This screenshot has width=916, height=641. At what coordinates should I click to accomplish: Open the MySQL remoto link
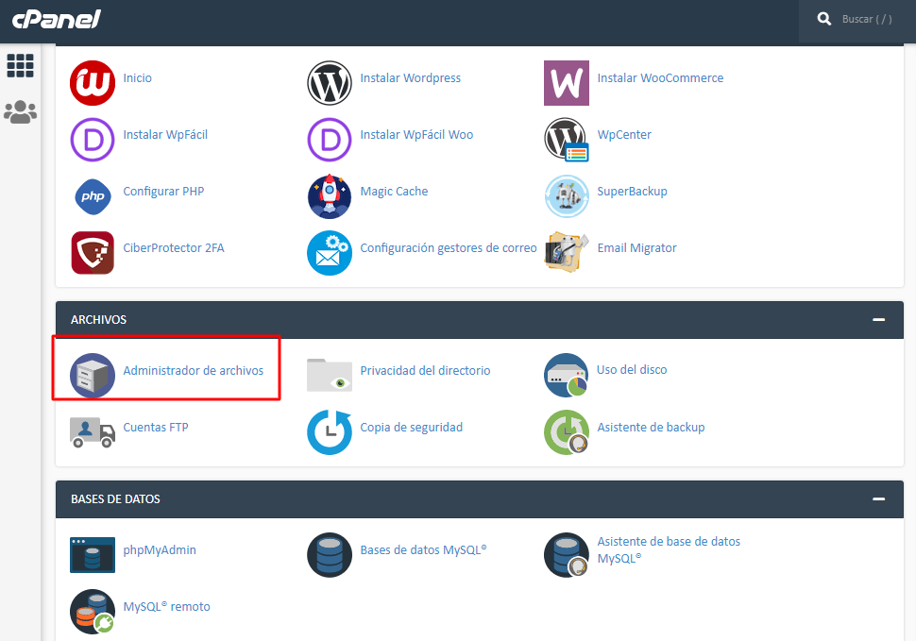point(166,607)
